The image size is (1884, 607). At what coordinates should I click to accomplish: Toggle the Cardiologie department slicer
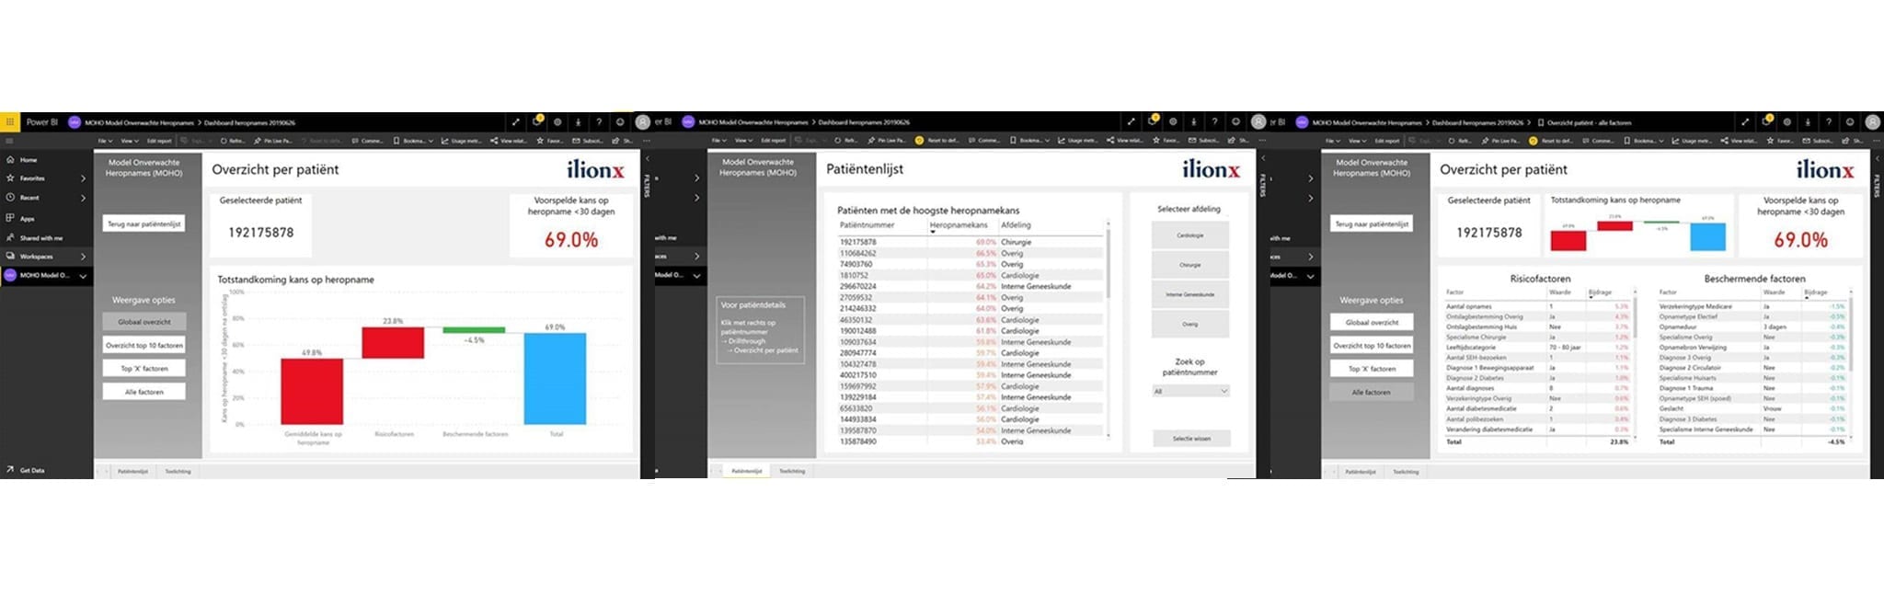click(x=1190, y=235)
